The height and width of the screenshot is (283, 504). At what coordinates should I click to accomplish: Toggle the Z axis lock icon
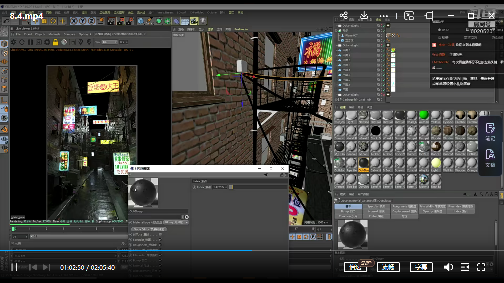[91, 21]
